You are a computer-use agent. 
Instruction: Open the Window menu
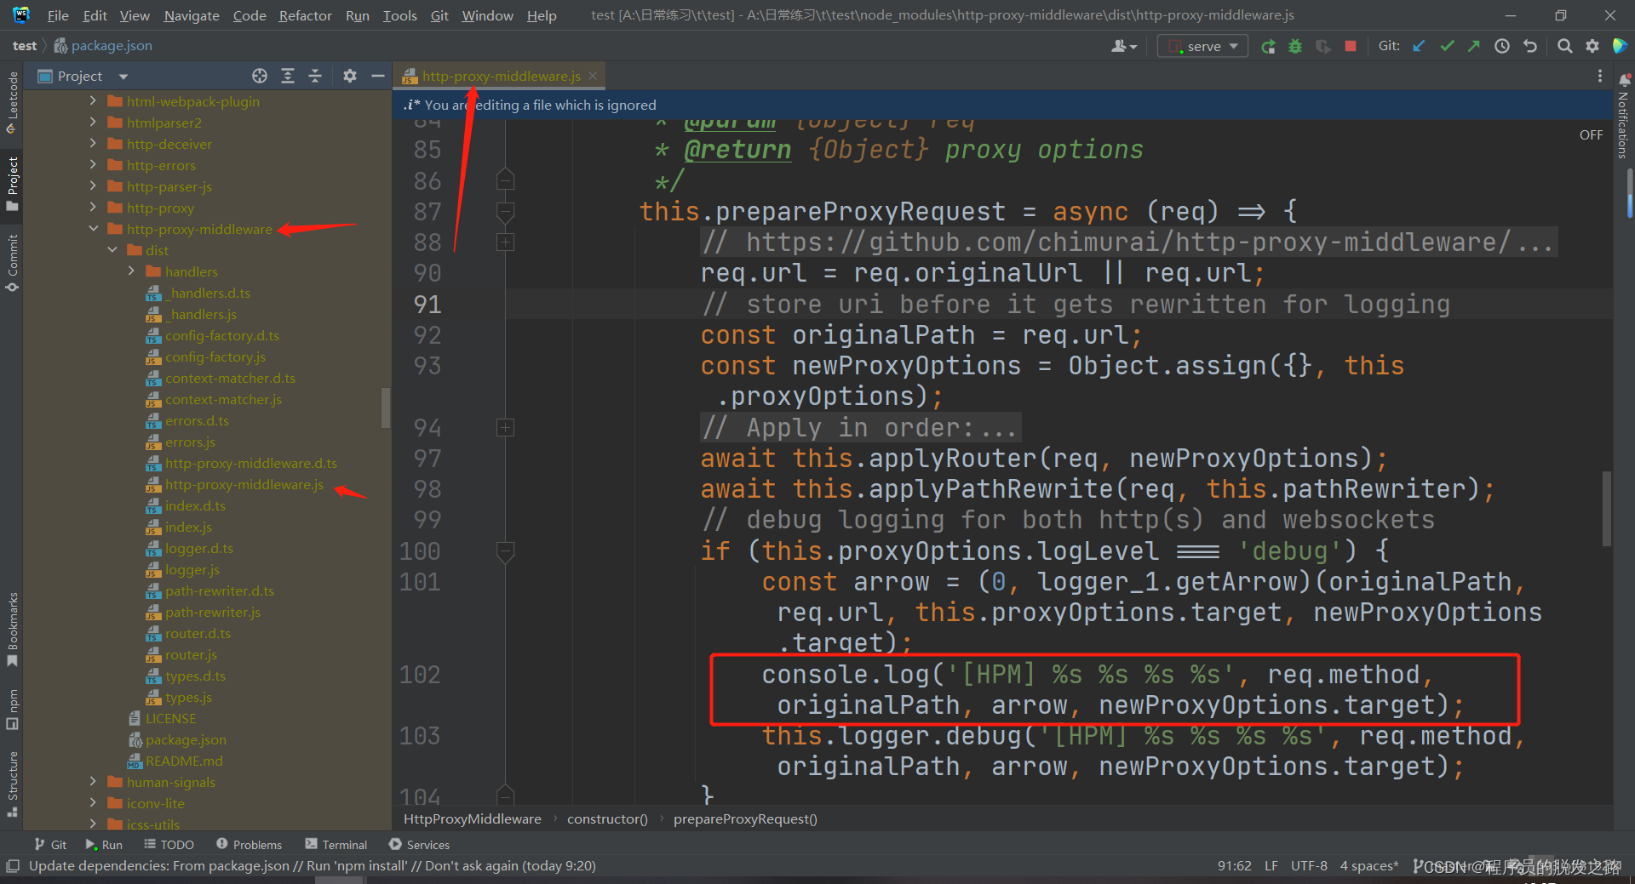[487, 15]
